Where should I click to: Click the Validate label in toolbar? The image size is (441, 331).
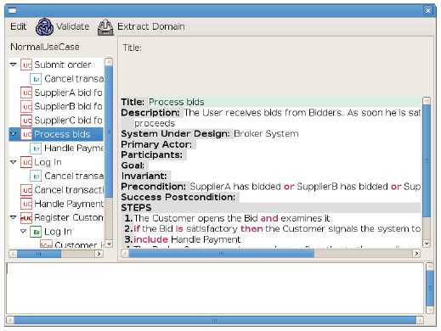pos(73,26)
